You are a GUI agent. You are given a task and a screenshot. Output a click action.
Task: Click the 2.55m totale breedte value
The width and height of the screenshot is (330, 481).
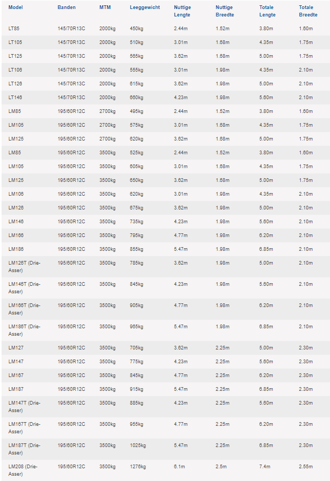click(x=306, y=467)
